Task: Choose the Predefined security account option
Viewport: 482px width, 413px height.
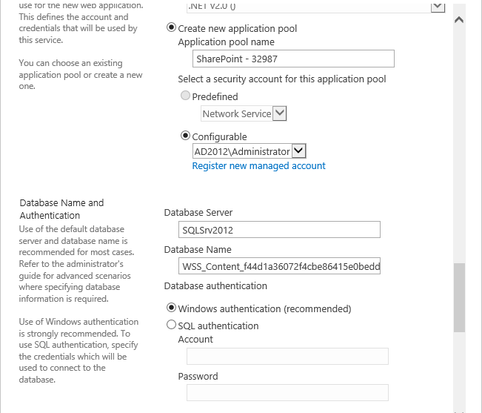Action: pos(185,96)
